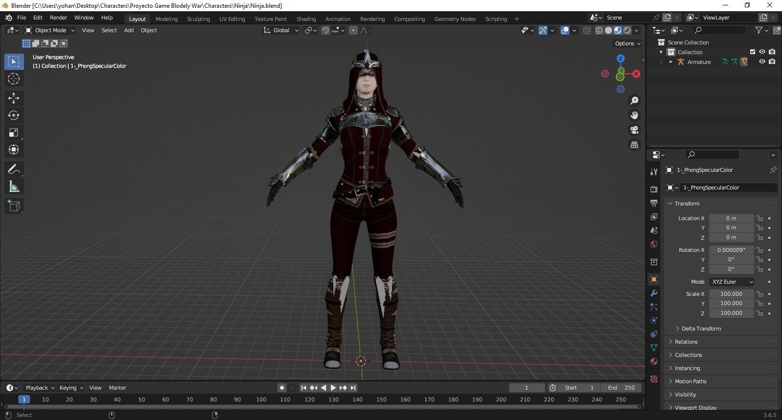Open the viewport Add menu

129,30
